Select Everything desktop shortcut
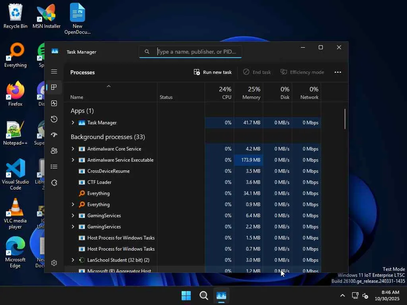The image size is (407, 305). click(16, 55)
